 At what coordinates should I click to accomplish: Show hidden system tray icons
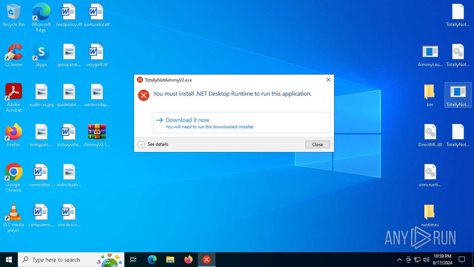pos(399,260)
